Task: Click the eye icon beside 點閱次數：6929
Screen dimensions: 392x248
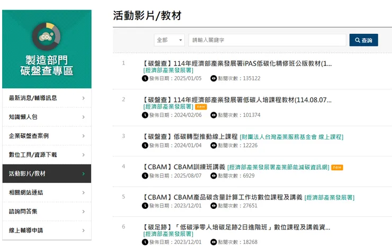Action: [x=213, y=176]
